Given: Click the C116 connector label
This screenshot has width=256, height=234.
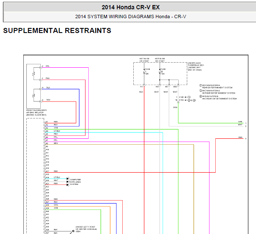Looking at the screenshot, I should click(181, 100).
